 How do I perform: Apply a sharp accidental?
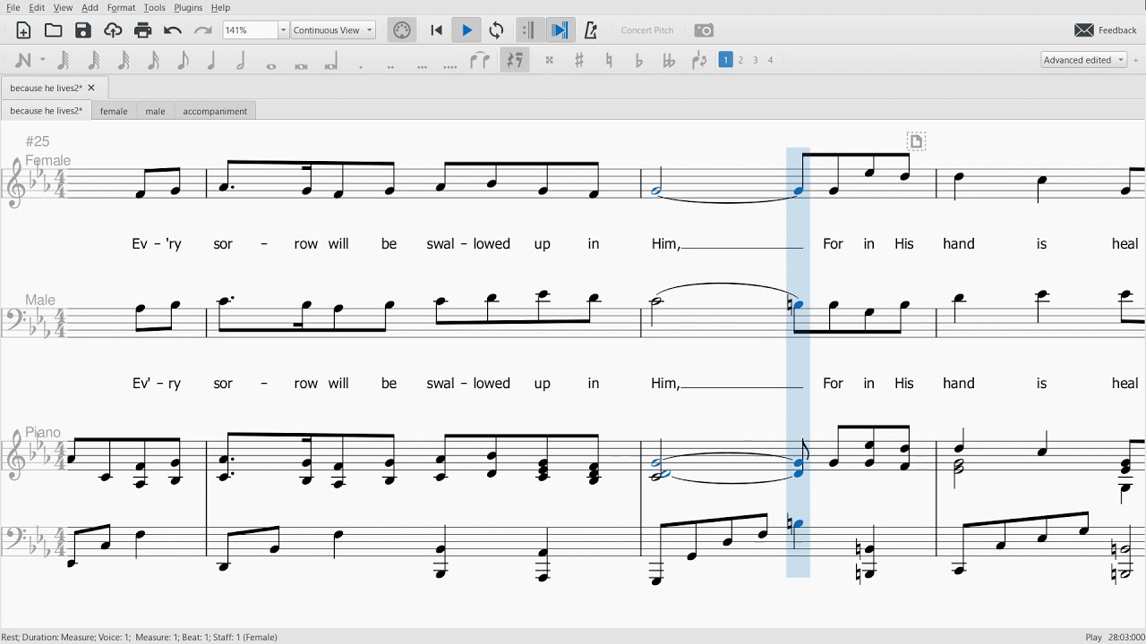point(579,61)
